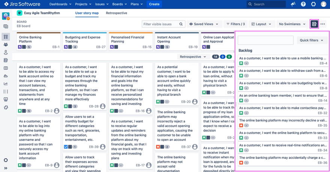
Task: Select the highlighted grid sidebar icon
Action: coord(6,37)
